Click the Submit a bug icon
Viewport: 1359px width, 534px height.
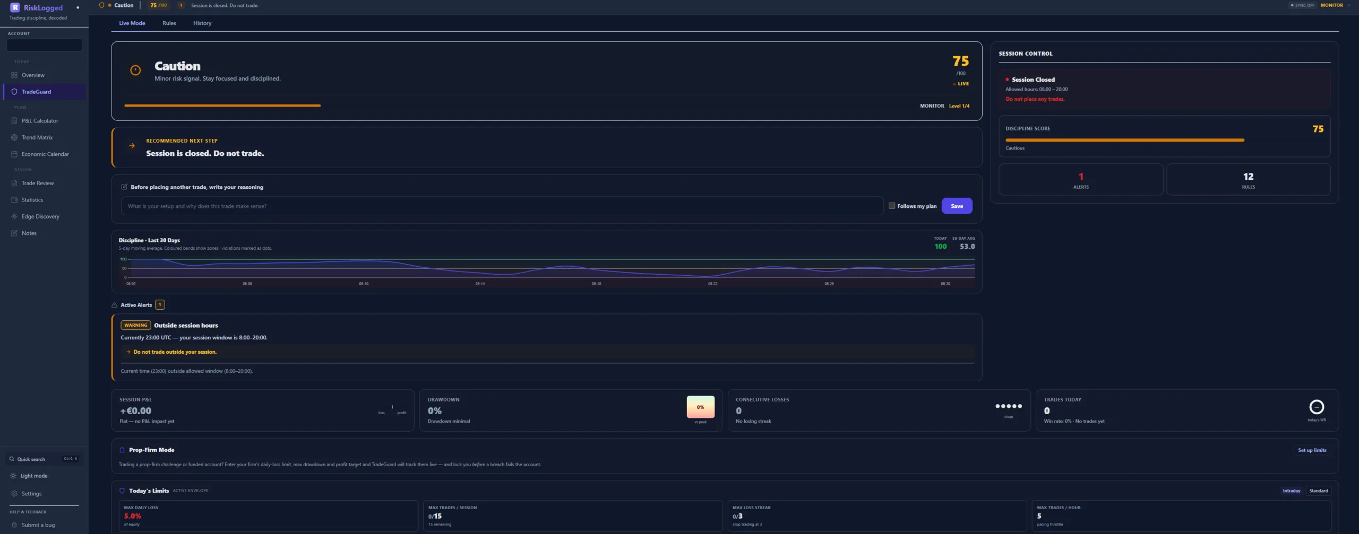coord(14,525)
